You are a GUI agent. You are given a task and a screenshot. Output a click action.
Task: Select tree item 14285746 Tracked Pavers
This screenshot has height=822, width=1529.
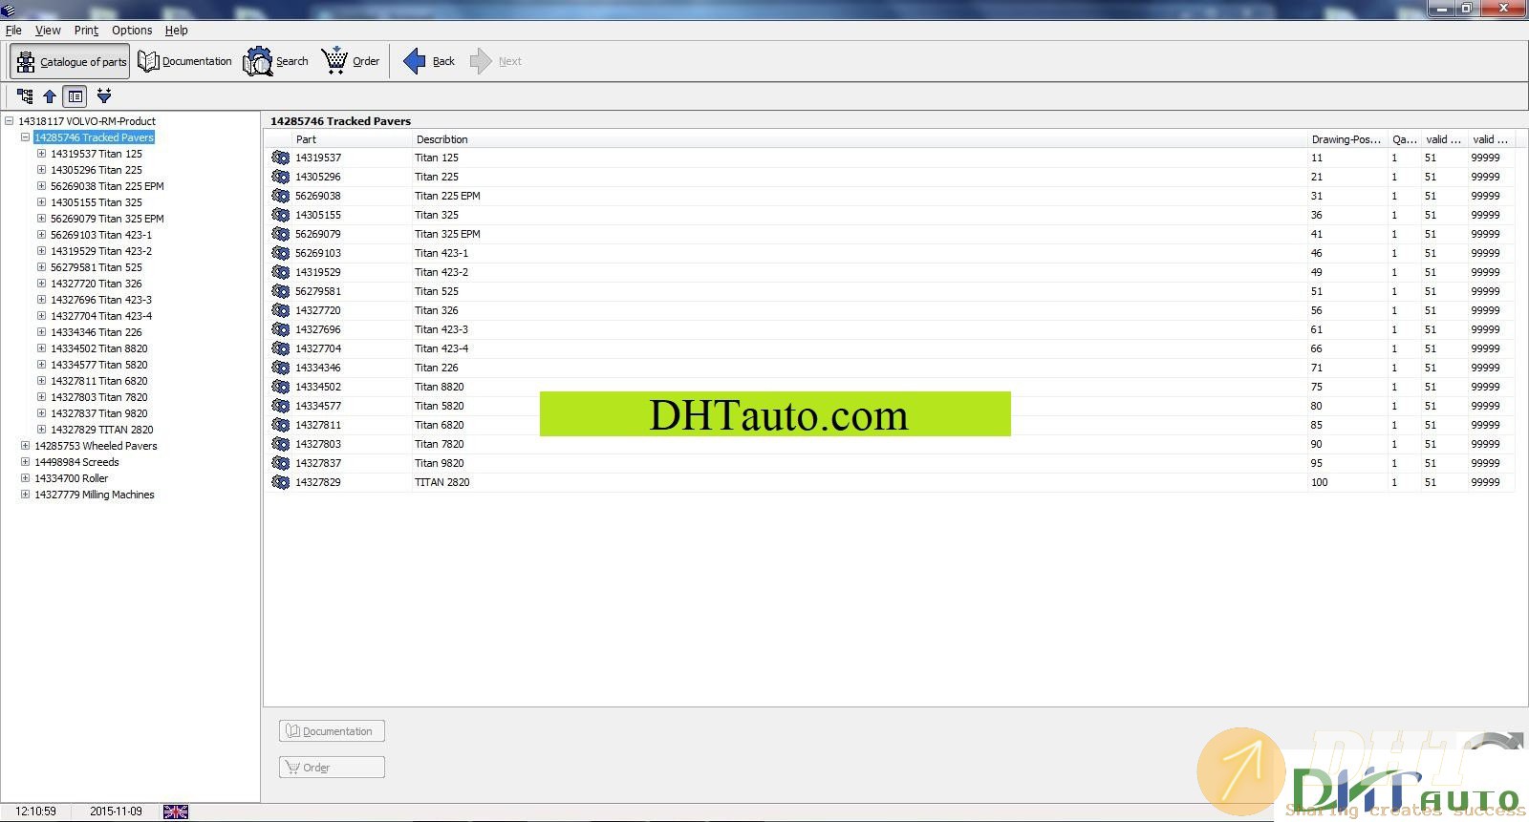(94, 137)
